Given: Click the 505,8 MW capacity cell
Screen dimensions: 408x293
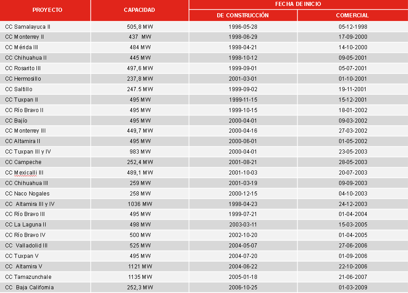Looking at the screenshot, I should tap(140, 26).
